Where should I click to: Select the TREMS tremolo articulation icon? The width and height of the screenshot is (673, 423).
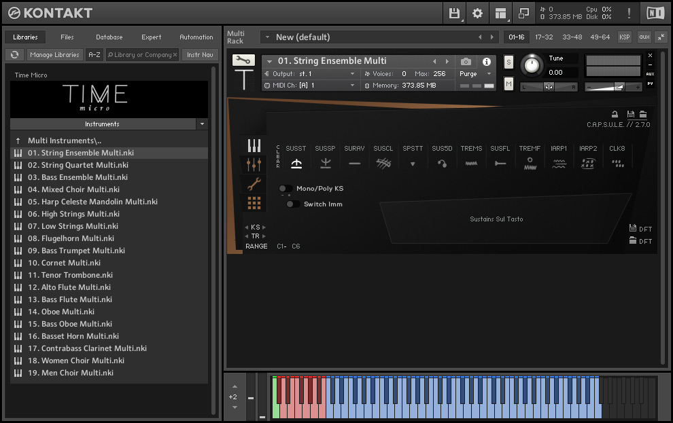click(471, 163)
